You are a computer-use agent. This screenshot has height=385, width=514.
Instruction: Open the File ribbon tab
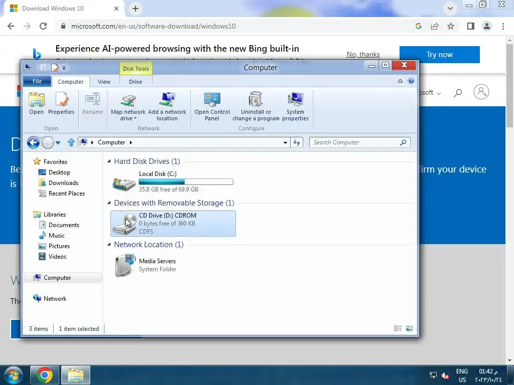coord(37,81)
